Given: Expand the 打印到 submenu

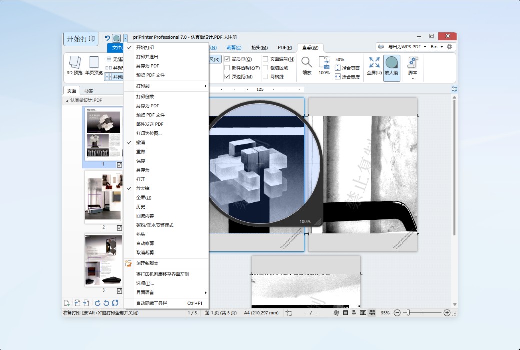Looking at the screenshot, I should pos(166,86).
